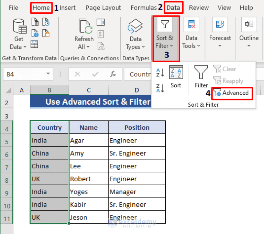Image resolution: width=264 pixels, height=234 pixels.
Task: Click the Reapply filter option
Action: click(x=228, y=81)
